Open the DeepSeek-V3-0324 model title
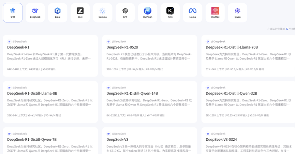The width and height of the screenshot is (295, 154). (x=221, y=140)
